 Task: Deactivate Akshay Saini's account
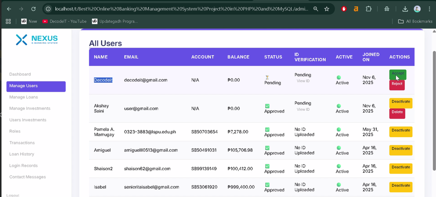coord(401,103)
